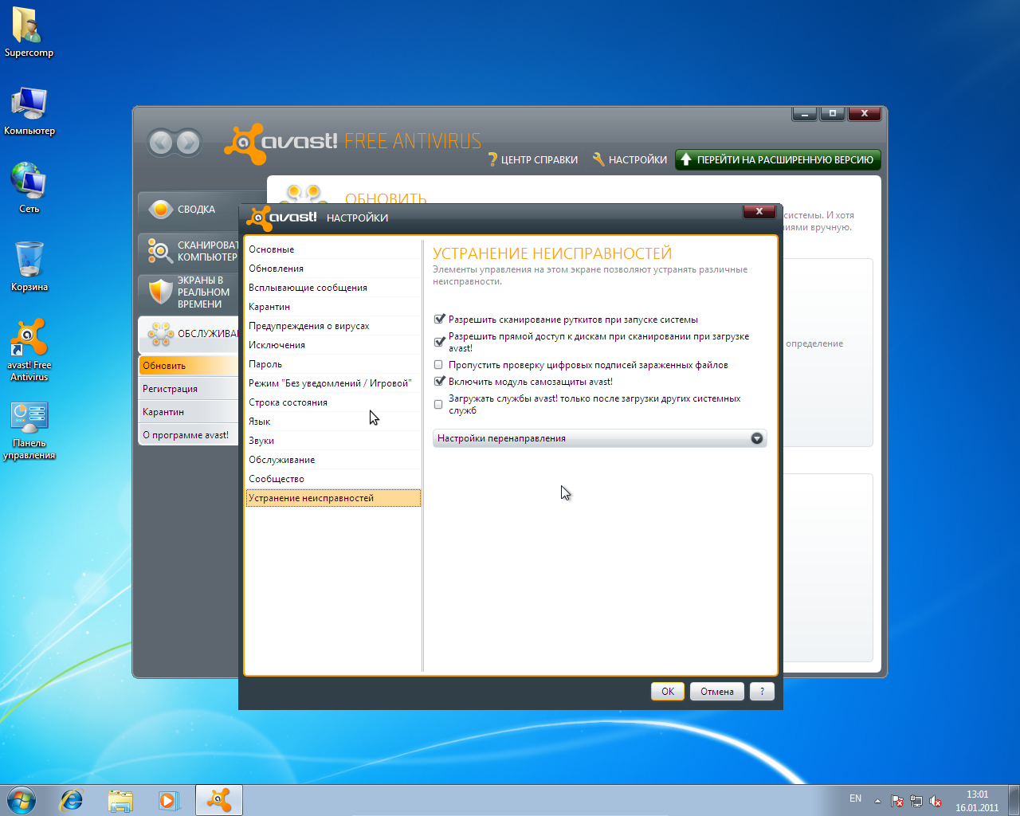The width and height of the screenshot is (1020, 816).
Task: Select Панель управления desktop icon
Action: [29, 431]
